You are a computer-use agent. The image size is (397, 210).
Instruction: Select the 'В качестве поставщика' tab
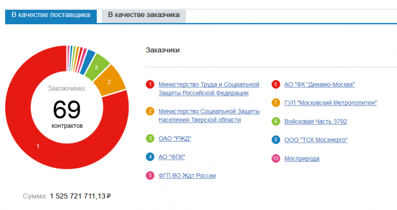pos(51,15)
